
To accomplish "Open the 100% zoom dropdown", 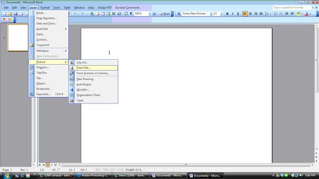I will 150,13.
